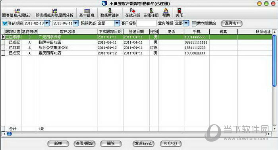Select row 广元四季汽修
The height and width of the screenshot is (150, 278).
click(x=138, y=37)
